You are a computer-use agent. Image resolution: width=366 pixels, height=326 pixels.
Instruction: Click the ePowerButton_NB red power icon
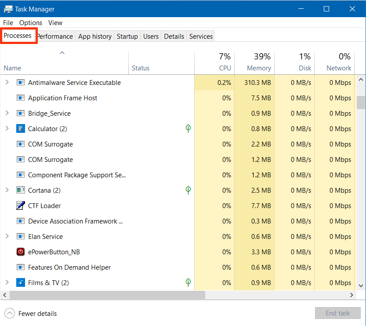(x=21, y=252)
